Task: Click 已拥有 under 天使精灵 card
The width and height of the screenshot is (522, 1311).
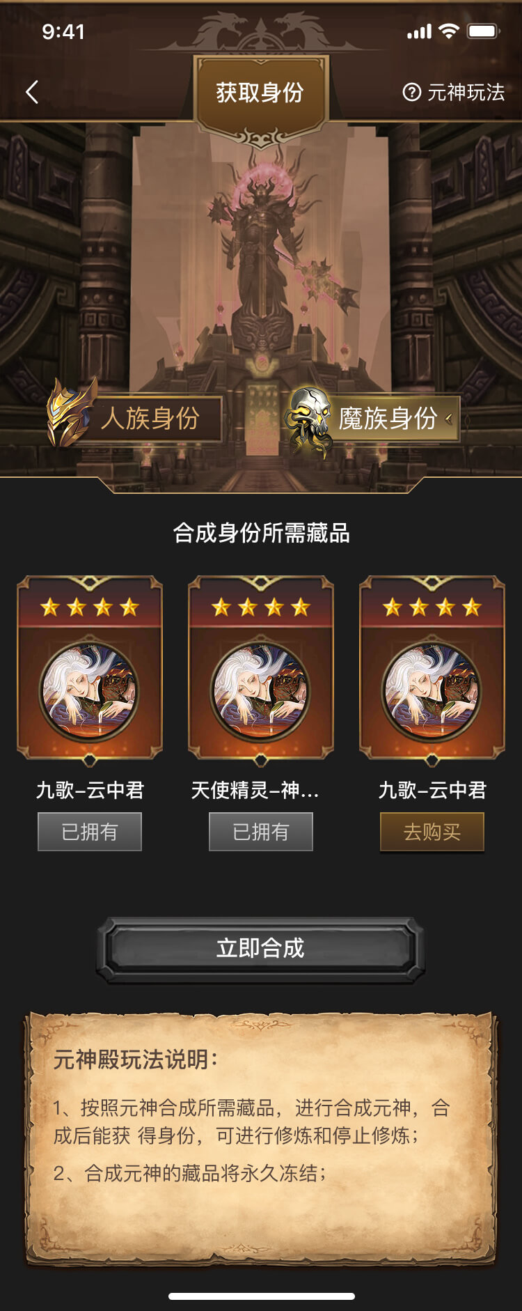Action: (261, 832)
